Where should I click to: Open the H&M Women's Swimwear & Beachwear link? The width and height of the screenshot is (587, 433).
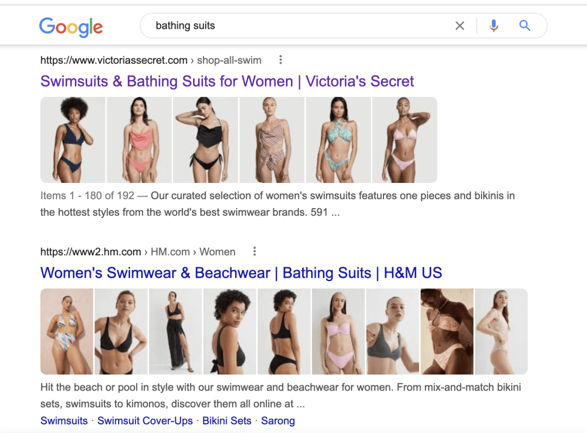pos(241,272)
